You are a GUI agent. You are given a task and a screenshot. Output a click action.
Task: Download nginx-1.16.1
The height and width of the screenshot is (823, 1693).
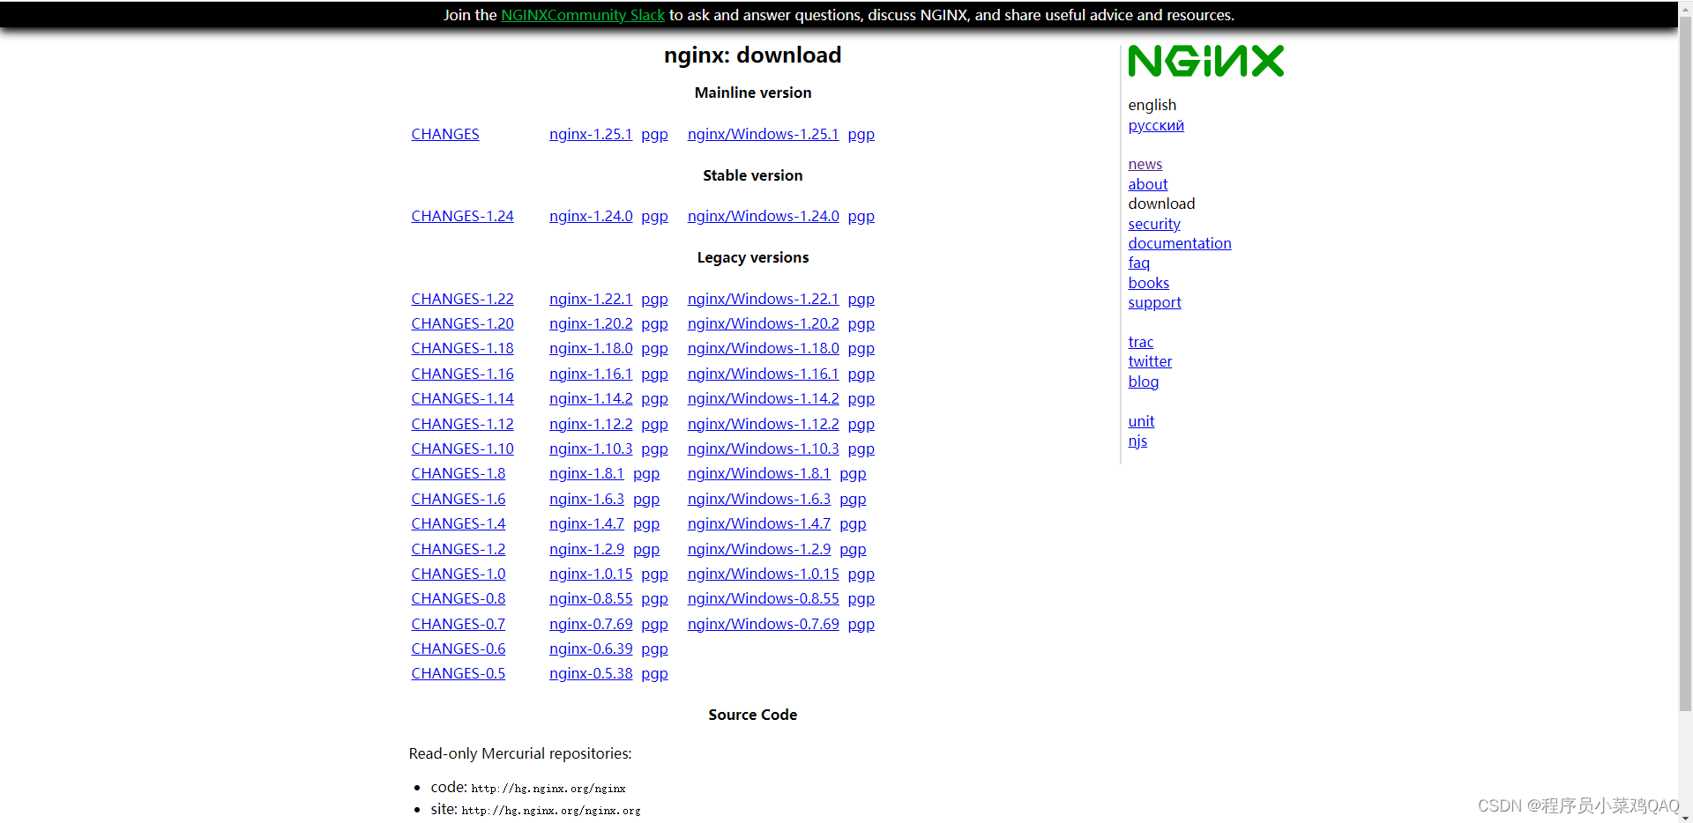(591, 374)
